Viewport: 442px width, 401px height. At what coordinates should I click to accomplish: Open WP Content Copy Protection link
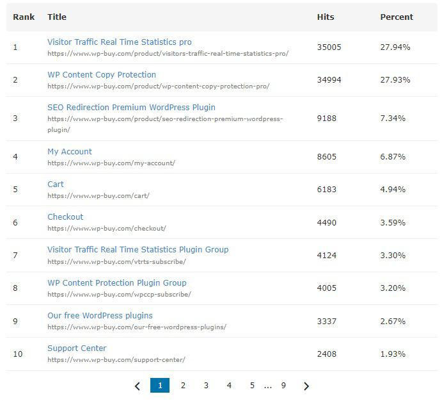(x=101, y=75)
